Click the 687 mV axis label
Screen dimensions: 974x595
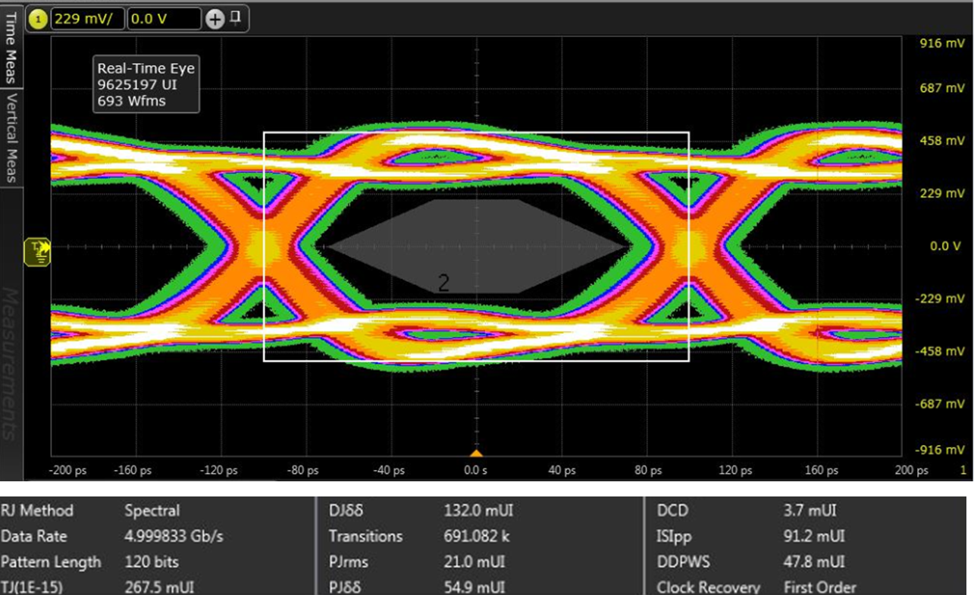(941, 89)
